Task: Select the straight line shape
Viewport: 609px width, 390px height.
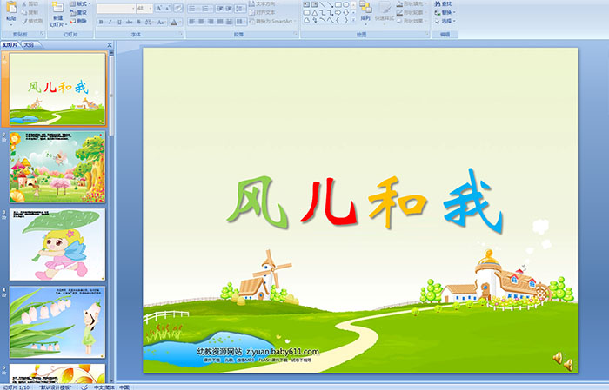Action: pyautogui.click(x=323, y=4)
